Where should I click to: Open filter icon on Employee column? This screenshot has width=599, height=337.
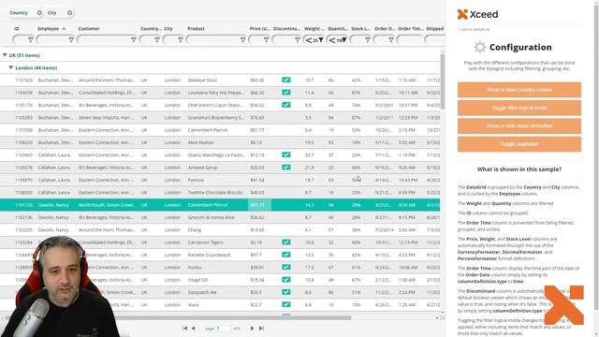click(71, 39)
